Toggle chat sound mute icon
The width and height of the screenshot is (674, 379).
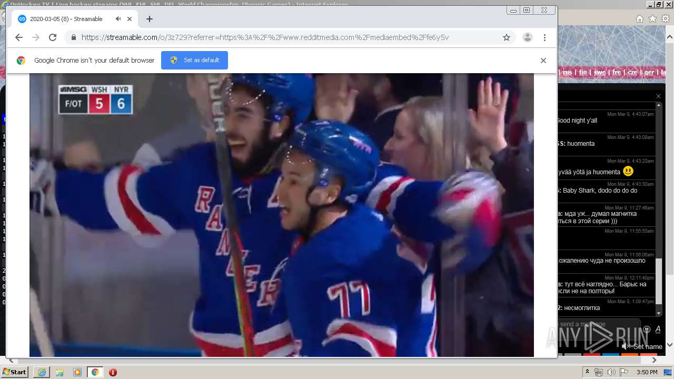(626, 346)
